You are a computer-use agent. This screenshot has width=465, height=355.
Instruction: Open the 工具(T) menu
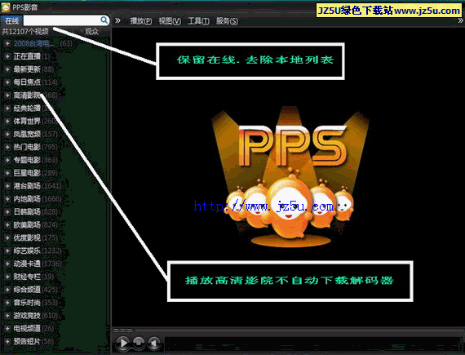coord(198,21)
